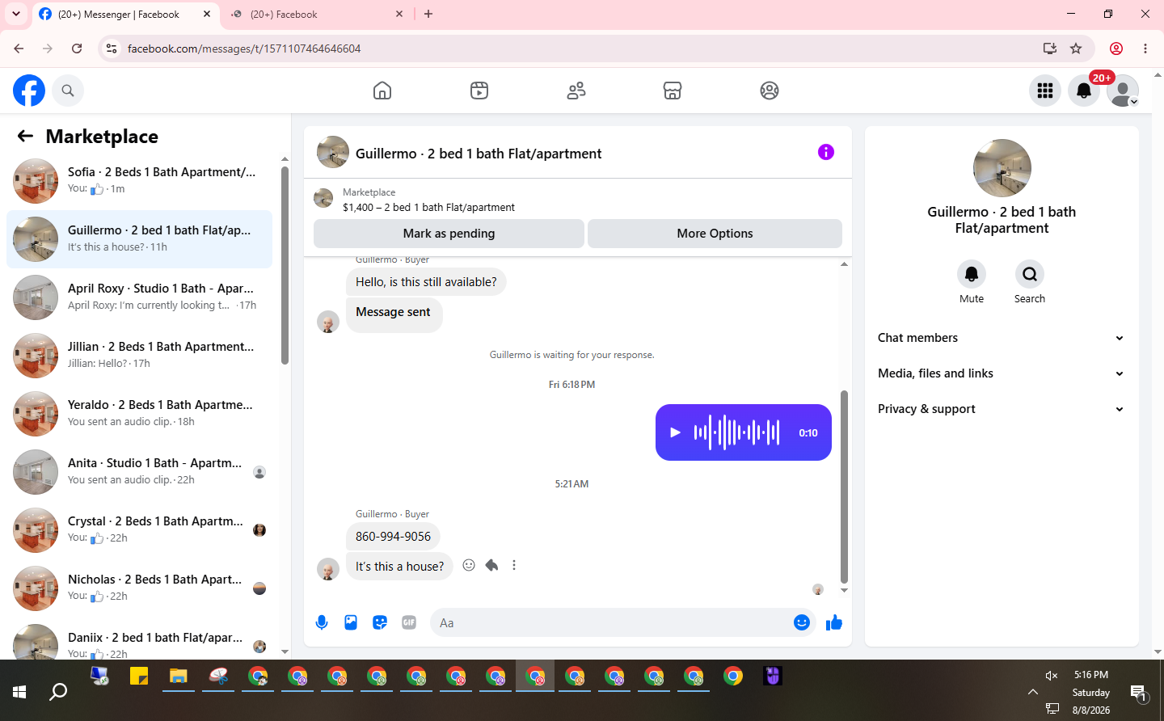1164x721 pixels.
Task: Open File Explorer from taskbar
Action: point(179,677)
